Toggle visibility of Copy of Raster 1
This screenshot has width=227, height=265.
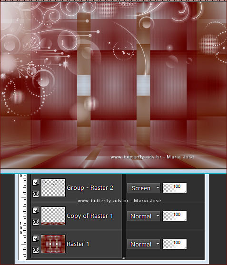(36, 222)
